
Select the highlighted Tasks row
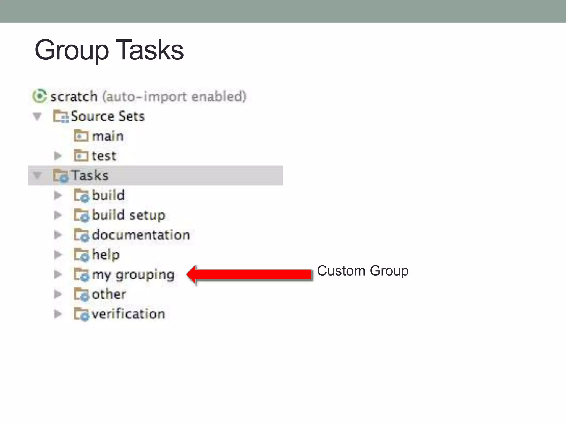coord(155,175)
